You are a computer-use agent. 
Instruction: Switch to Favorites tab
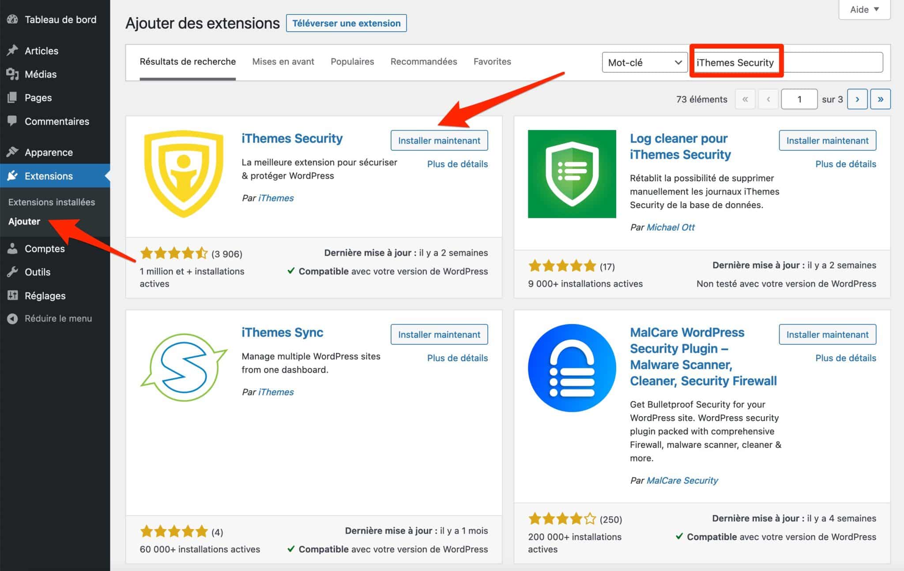492,62
